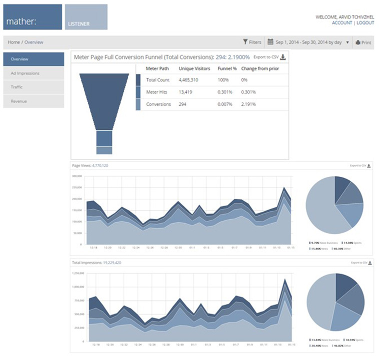The width and height of the screenshot is (380, 356).
Task: Click the 0.007% funnel percentage value
Action: tap(225, 104)
